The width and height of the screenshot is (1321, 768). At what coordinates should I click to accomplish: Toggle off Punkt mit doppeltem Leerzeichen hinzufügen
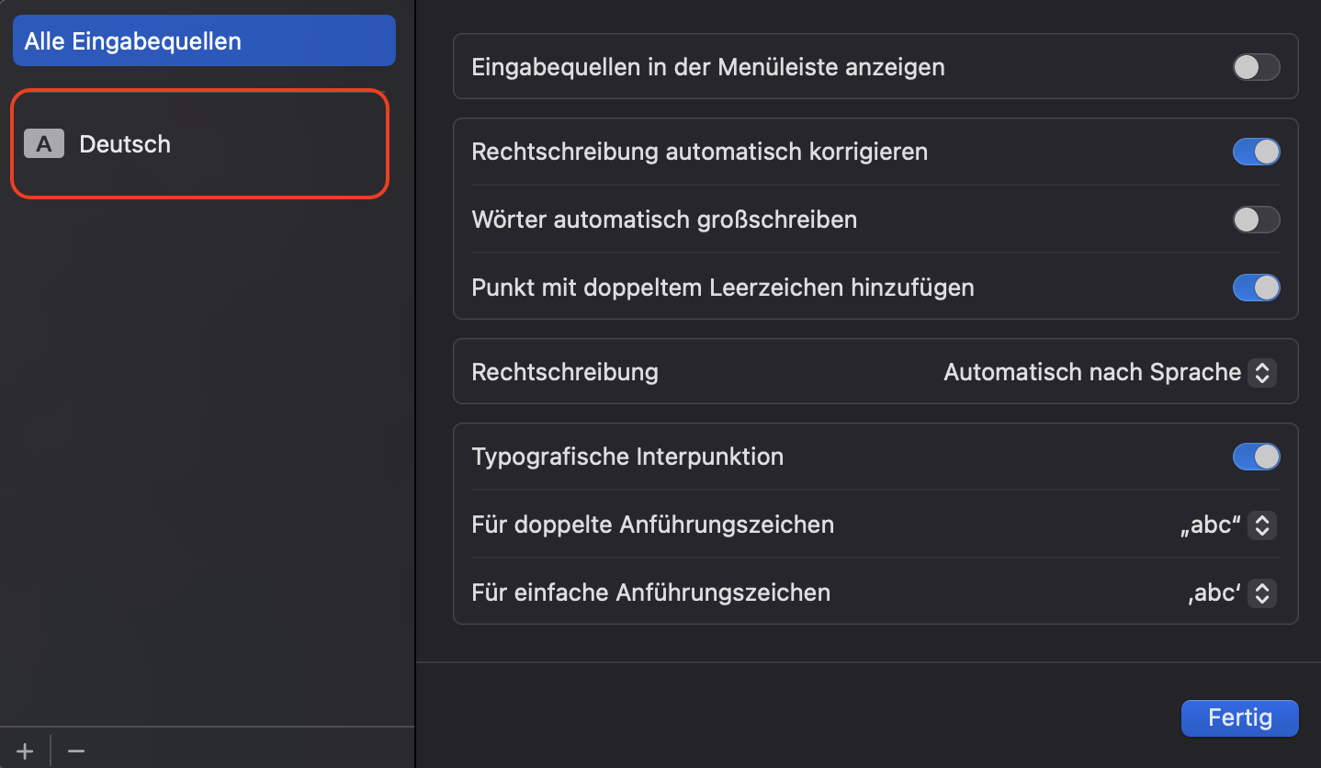click(x=1256, y=288)
